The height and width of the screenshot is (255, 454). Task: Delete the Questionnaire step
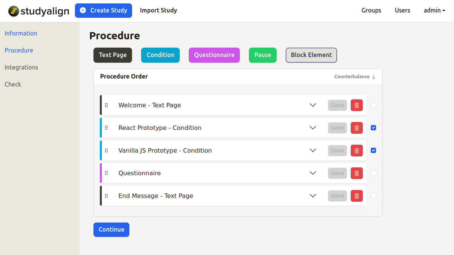point(357,173)
